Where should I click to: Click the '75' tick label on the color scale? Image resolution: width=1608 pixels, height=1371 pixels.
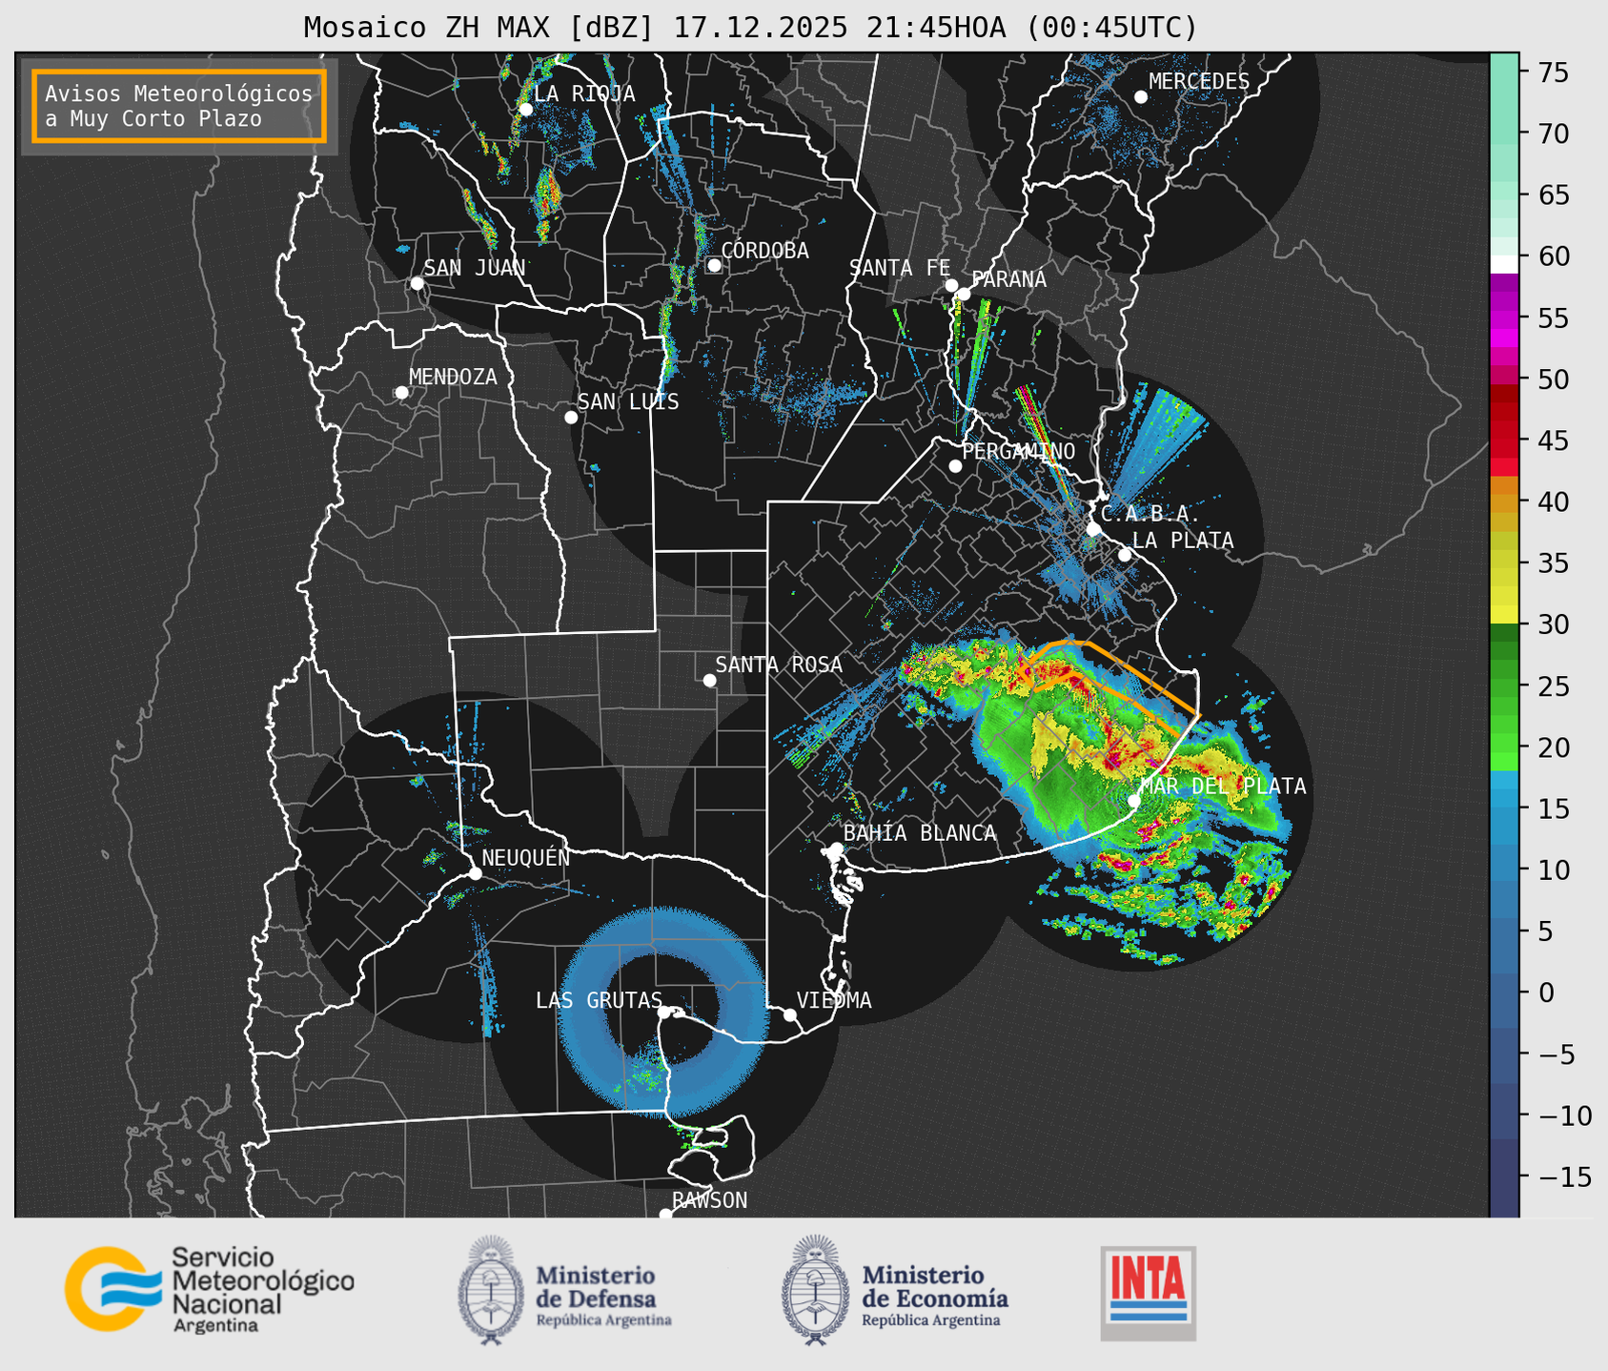click(x=1553, y=72)
